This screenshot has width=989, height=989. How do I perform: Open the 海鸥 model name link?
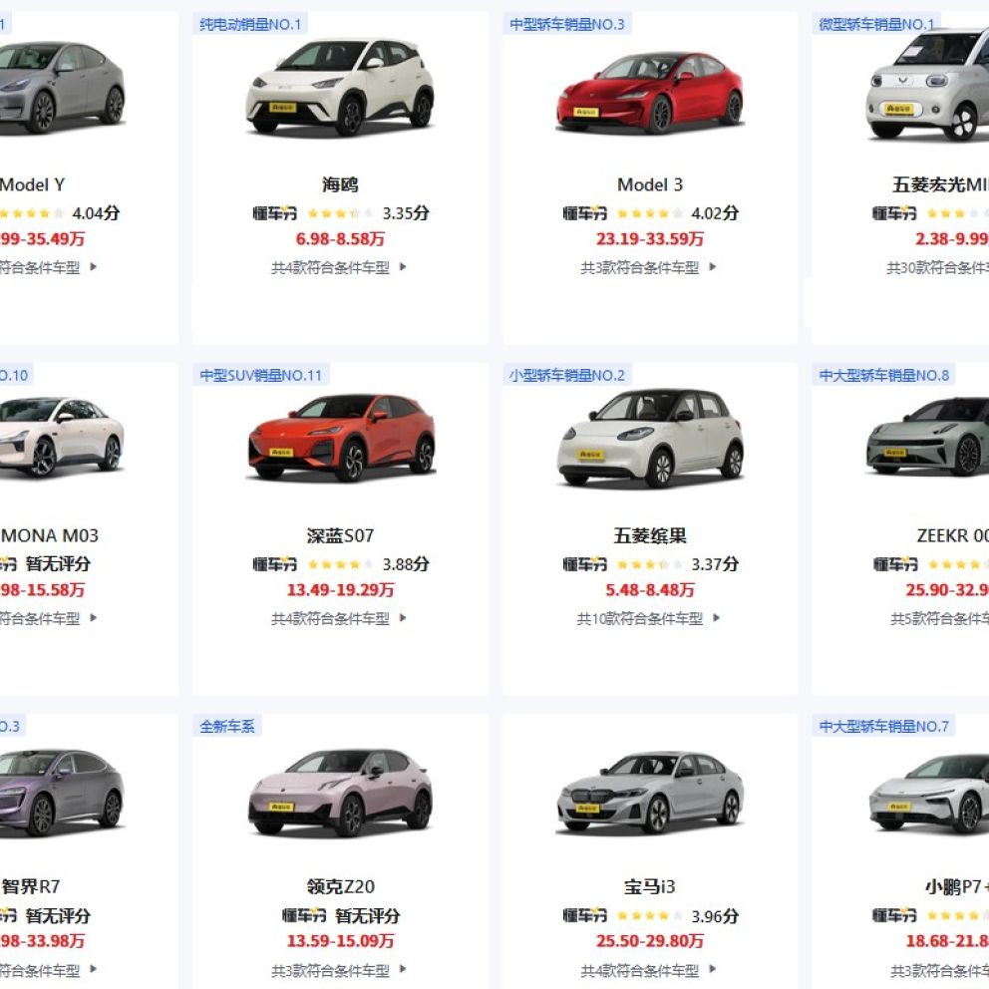(341, 184)
